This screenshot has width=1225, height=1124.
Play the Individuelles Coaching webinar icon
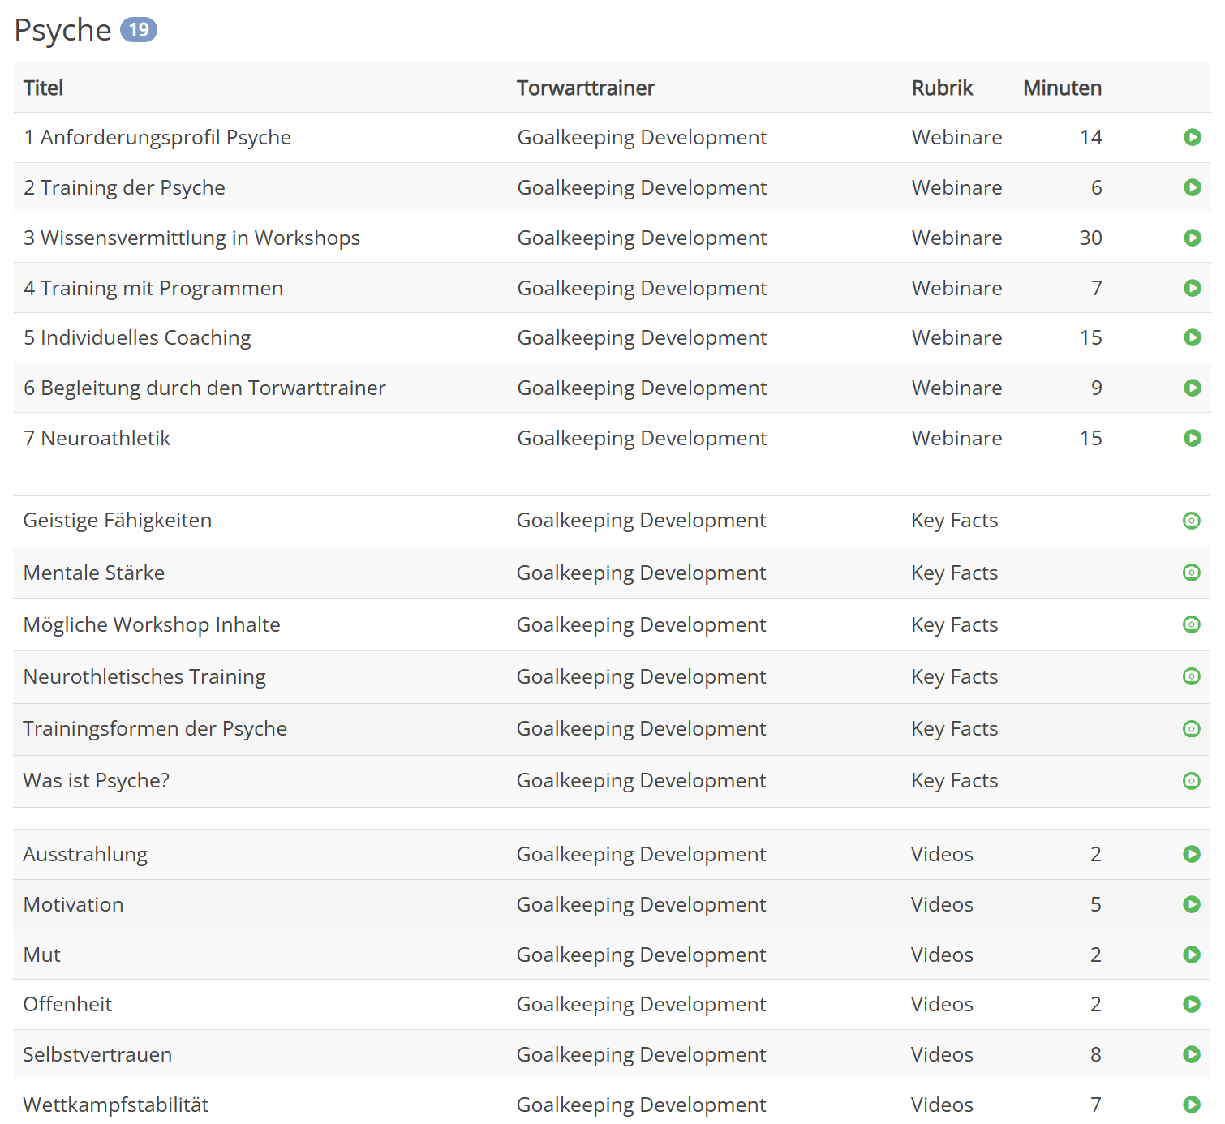(1192, 337)
